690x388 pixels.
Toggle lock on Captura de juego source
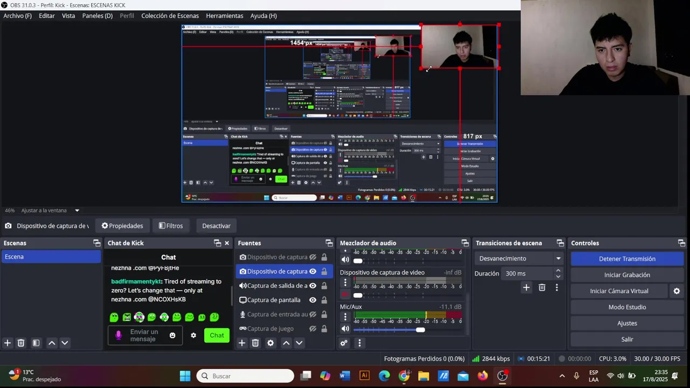325,328
